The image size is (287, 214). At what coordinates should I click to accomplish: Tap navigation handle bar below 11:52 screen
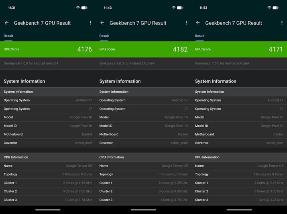pyautogui.click(x=239, y=210)
